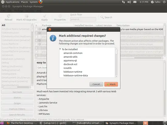This screenshot has width=167, height=125.
Task: Click Cancel in the dialog
Action: click(x=96, y=84)
